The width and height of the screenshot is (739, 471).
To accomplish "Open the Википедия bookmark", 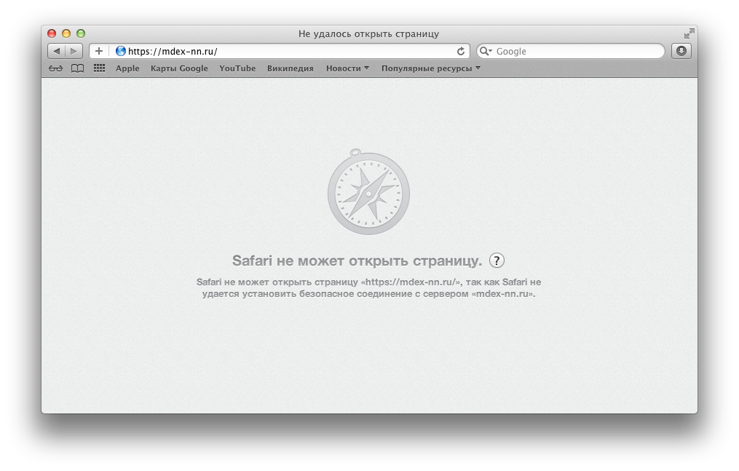I will (x=291, y=68).
